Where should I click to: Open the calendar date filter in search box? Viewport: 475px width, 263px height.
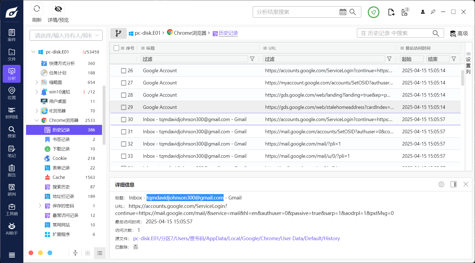tap(343, 12)
